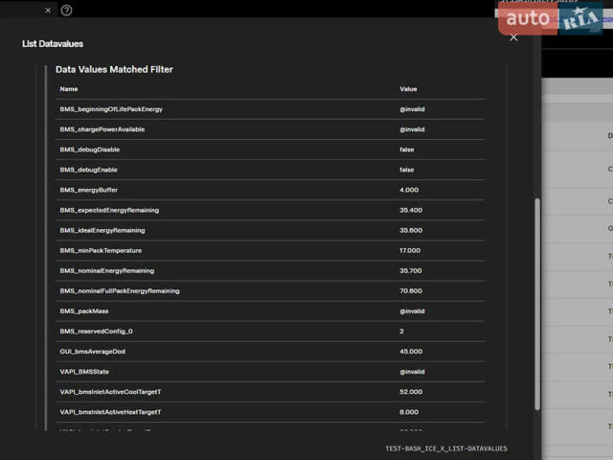
Task: Click the Name column header
Action: (x=69, y=89)
